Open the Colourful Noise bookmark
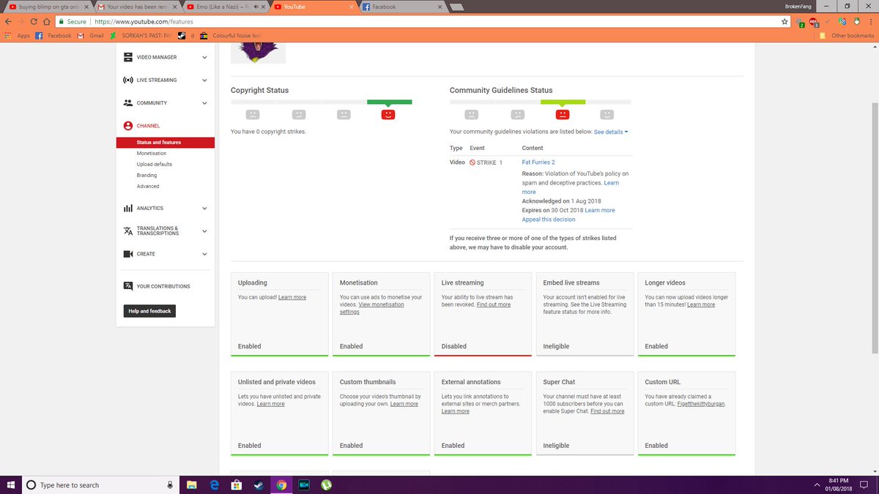879x494 pixels. [x=231, y=35]
